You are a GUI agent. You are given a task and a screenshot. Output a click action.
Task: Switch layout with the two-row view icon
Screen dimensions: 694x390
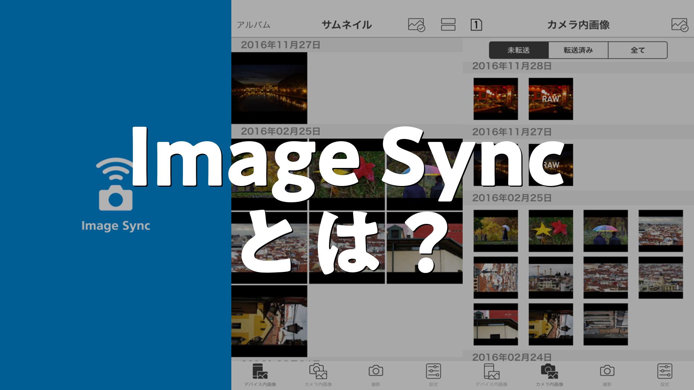click(x=448, y=25)
